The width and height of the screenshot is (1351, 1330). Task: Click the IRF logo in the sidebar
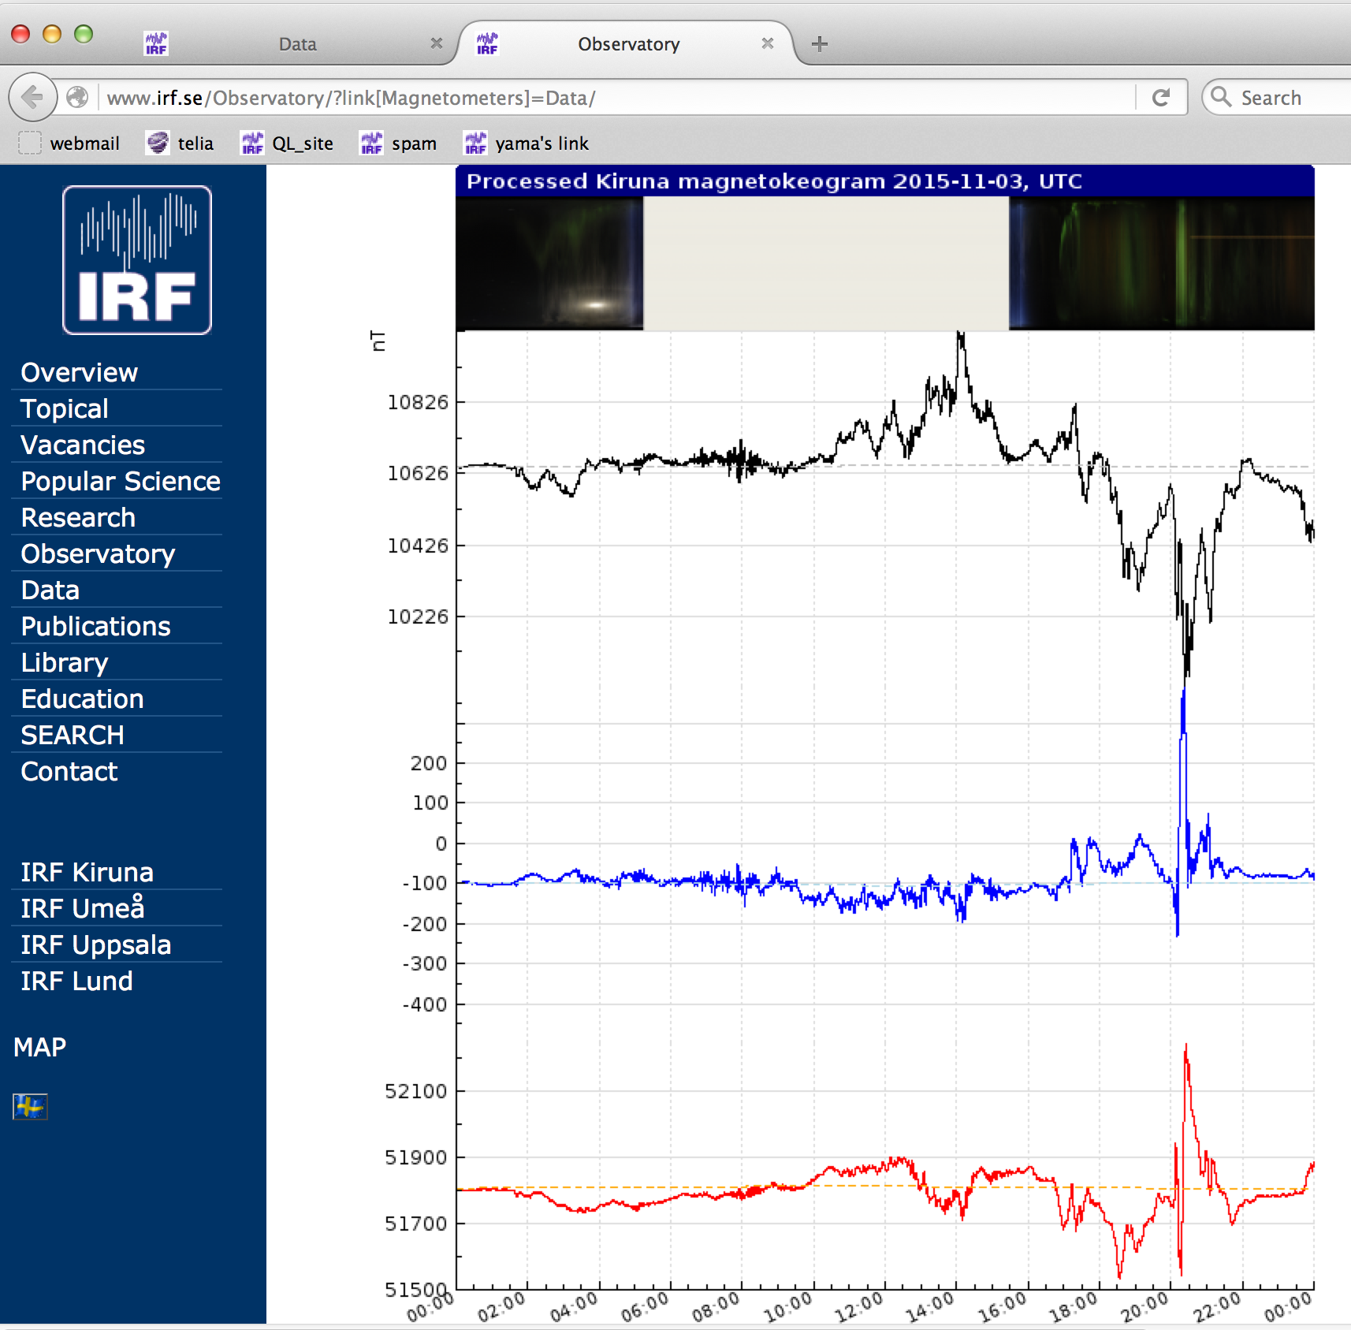tap(137, 260)
